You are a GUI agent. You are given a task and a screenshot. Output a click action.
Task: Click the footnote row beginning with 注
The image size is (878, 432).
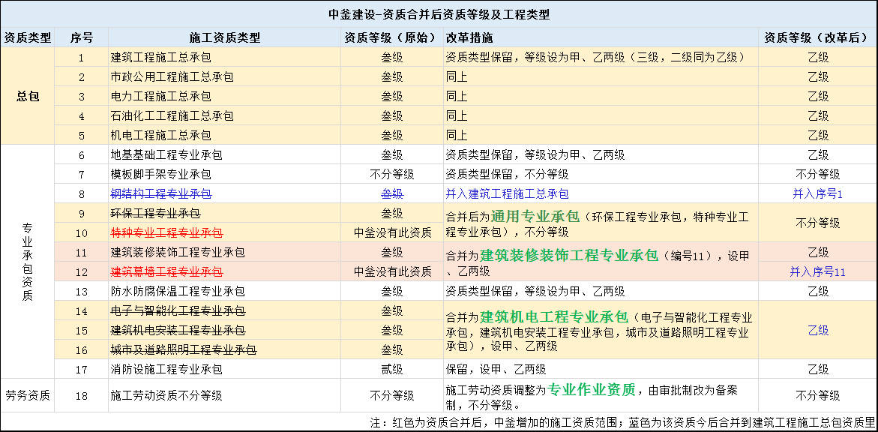click(622, 423)
